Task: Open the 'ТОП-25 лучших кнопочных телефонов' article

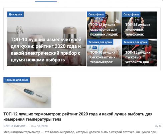Action: (138, 29)
